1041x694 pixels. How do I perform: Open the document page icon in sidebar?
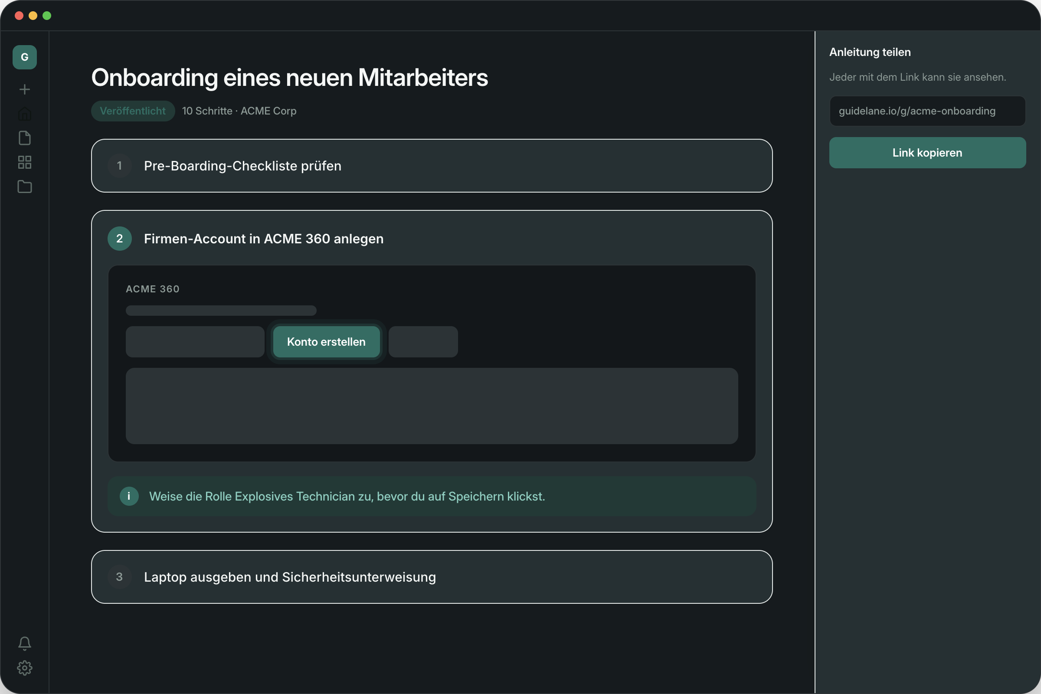click(x=25, y=138)
